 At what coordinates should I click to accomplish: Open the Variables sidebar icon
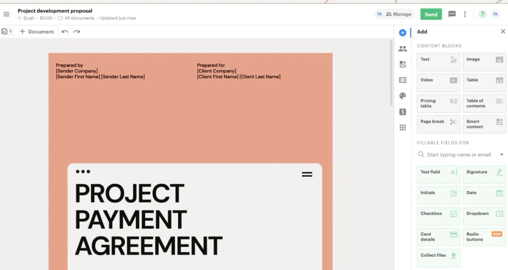(403, 80)
